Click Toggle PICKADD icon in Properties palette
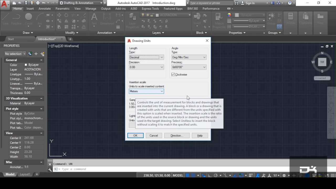Image resolution: width=336 pixels, height=189 pixels. (x=30, y=54)
